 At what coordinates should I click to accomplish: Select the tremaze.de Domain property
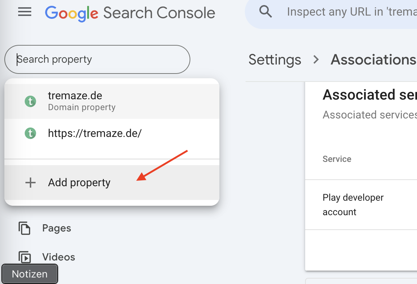tap(82, 101)
